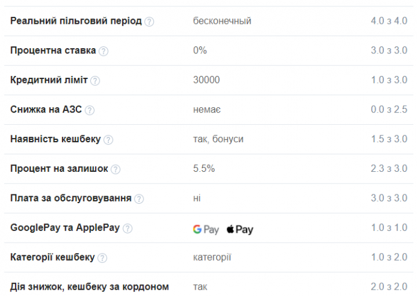
Task: Click the "бесконечный" value text
Action: [x=222, y=21]
